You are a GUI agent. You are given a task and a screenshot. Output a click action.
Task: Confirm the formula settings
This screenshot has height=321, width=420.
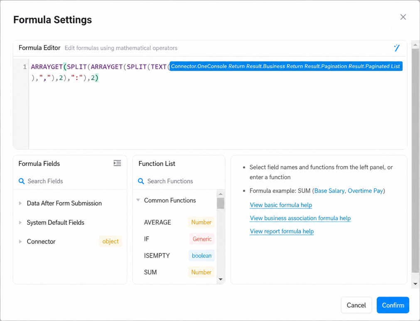tap(393, 305)
